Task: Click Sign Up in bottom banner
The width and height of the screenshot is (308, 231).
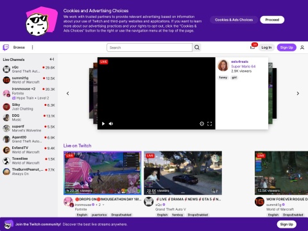Action: tap(286, 224)
